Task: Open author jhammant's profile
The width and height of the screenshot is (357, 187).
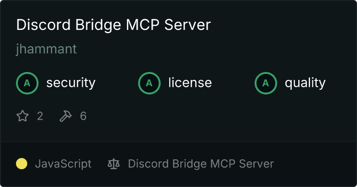Action: [47, 49]
